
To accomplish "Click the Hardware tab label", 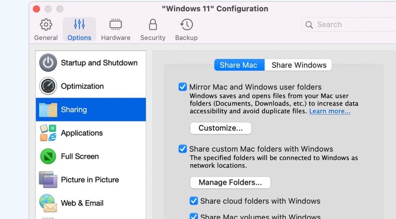I will click(x=116, y=38).
